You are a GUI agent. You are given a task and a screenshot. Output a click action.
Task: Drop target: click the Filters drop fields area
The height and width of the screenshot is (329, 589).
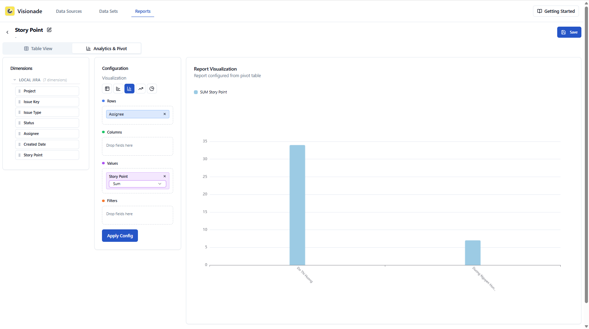click(137, 214)
